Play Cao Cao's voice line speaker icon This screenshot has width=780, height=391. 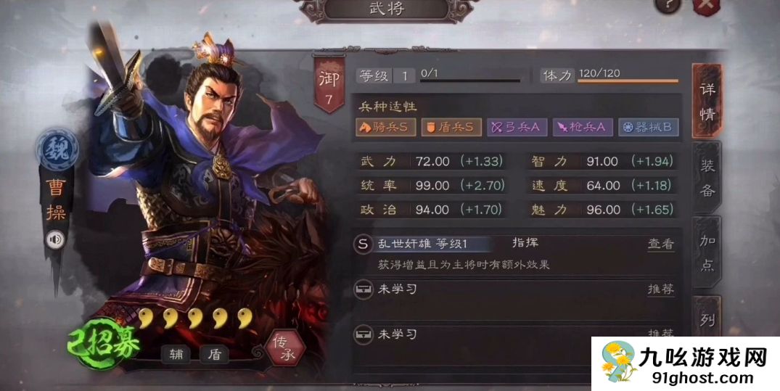[55, 240]
